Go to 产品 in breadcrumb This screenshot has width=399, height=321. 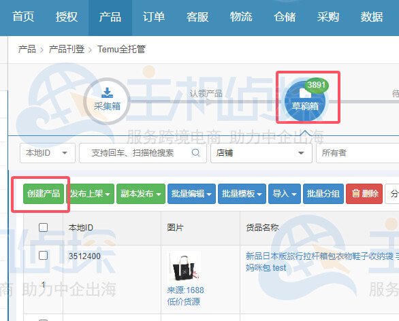(x=27, y=50)
